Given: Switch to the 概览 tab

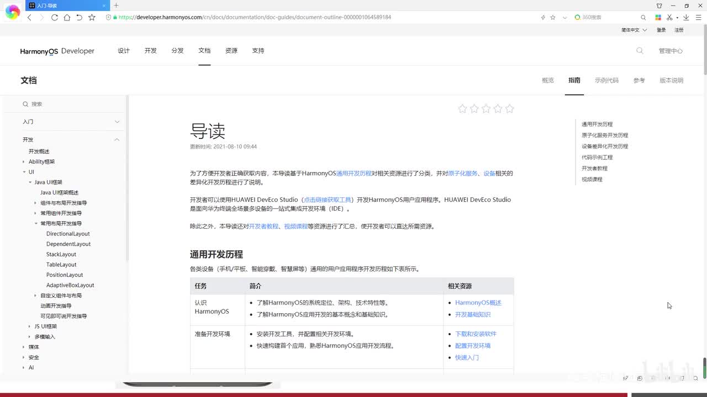Looking at the screenshot, I should (548, 81).
